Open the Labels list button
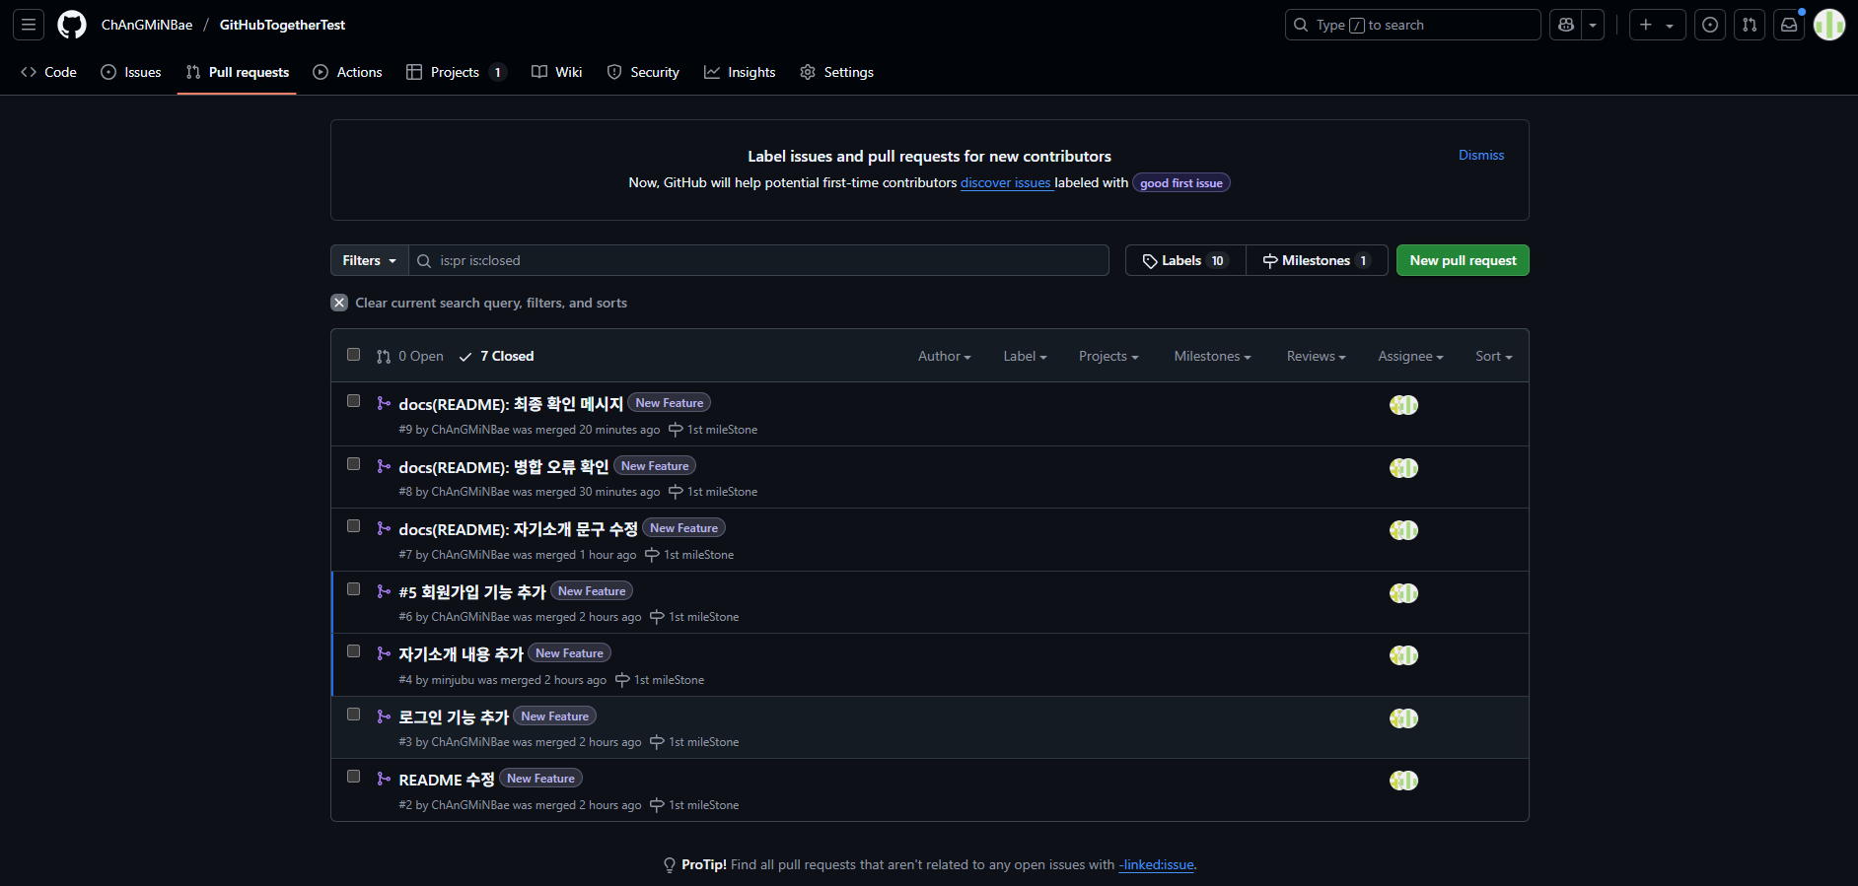Screen dimensions: 1858x886 tap(1185, 260)
